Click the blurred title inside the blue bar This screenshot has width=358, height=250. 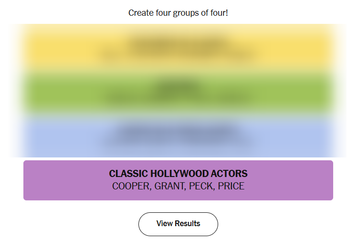pyautogui.click(x=178, y=130)
